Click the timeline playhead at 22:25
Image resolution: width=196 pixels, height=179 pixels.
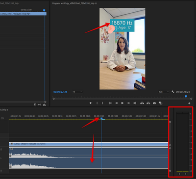tap(101, 118)
